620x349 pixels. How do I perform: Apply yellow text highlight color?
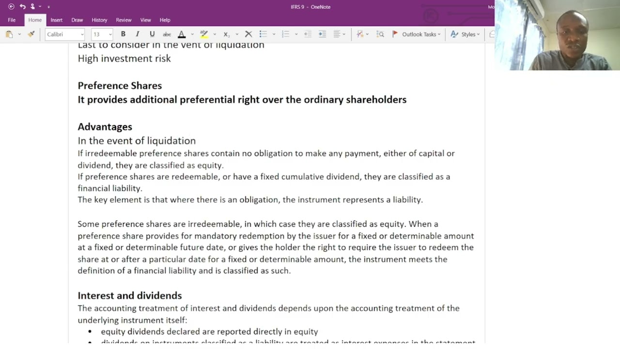click(x=204, y=34)
